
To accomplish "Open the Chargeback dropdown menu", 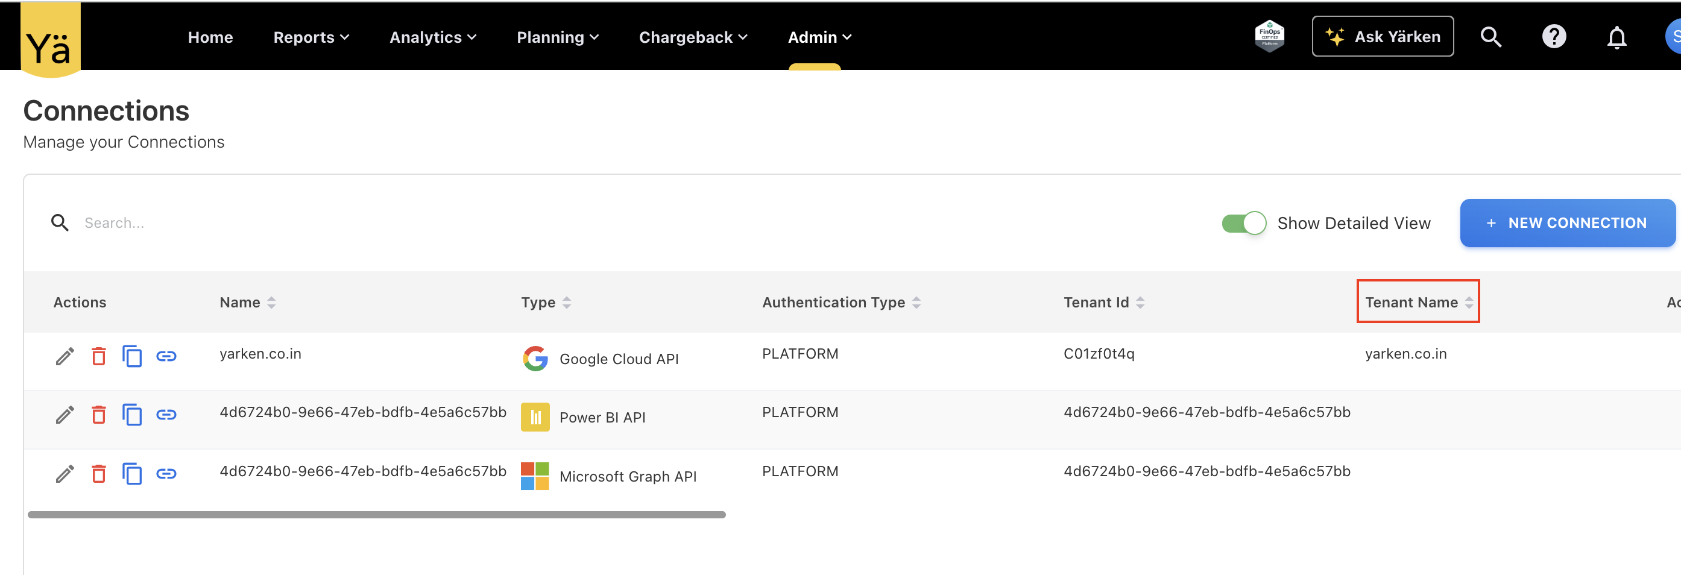I will click(692, 37).
